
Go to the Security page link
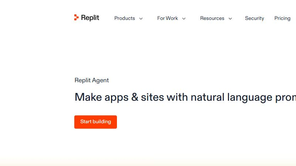(x=255, y=18)
